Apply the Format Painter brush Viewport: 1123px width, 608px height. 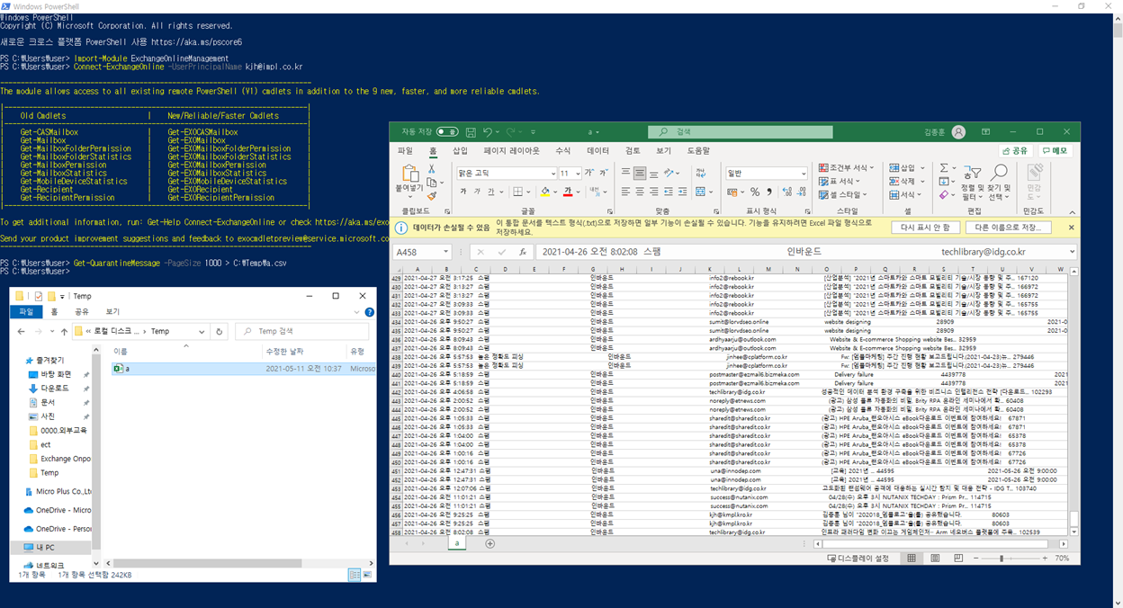point(432,195)
